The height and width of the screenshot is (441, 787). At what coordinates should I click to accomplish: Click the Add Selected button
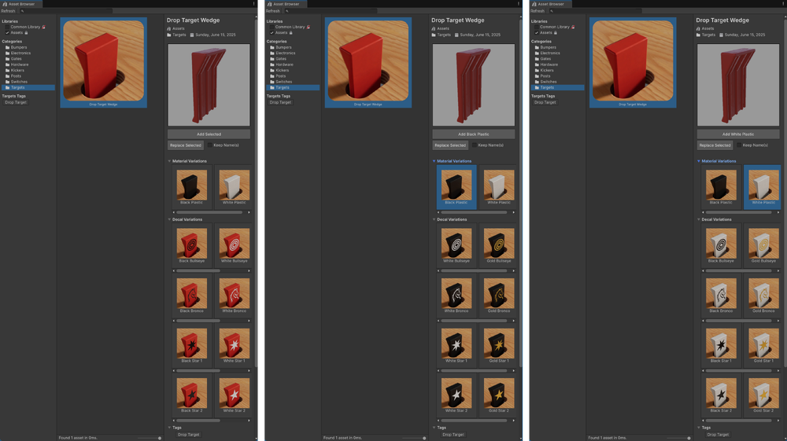pos(209,134)
